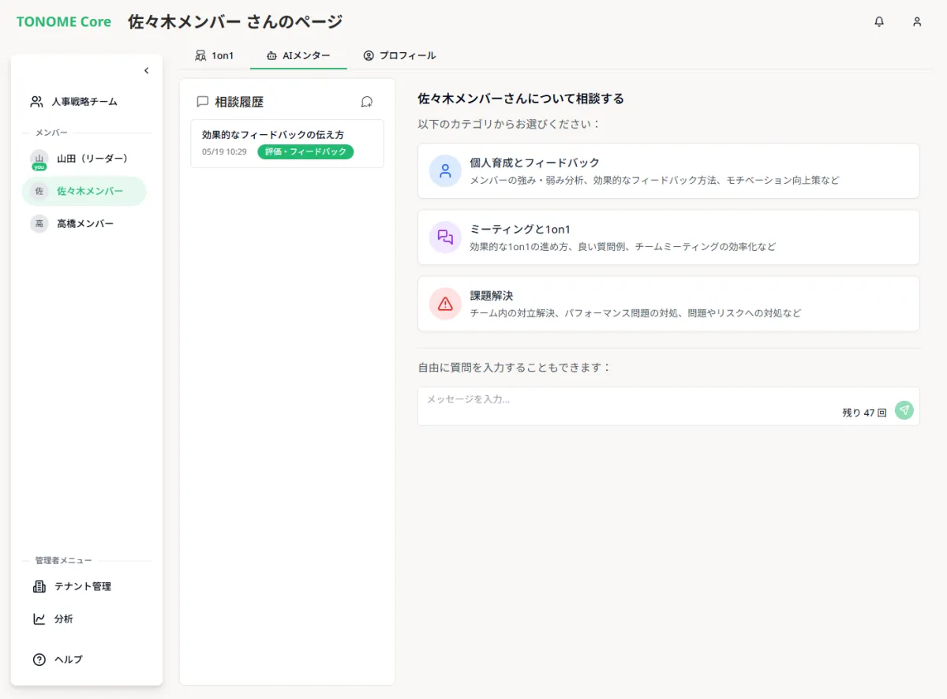Click the red warning icon for 課題解決
The width and height of the screenshot is (947, 699).
click(445, 303)
